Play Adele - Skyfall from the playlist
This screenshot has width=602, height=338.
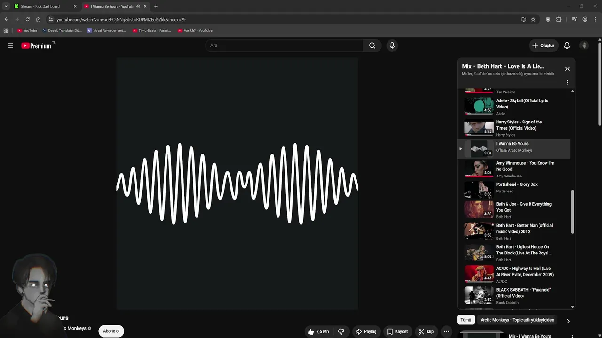[514, 107]
